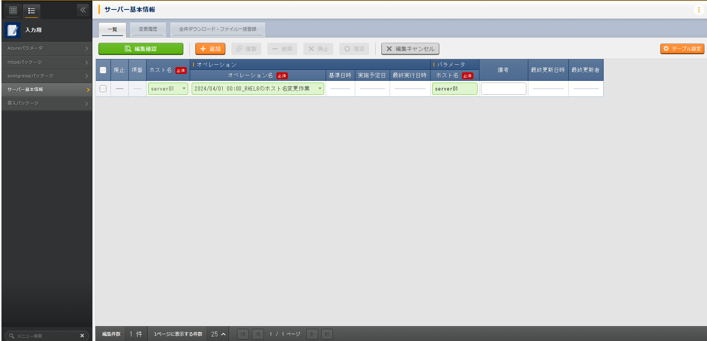707x341 pixels.
Task: Clear the メニュー検索 field with the × icon
Action: (82, 335)
